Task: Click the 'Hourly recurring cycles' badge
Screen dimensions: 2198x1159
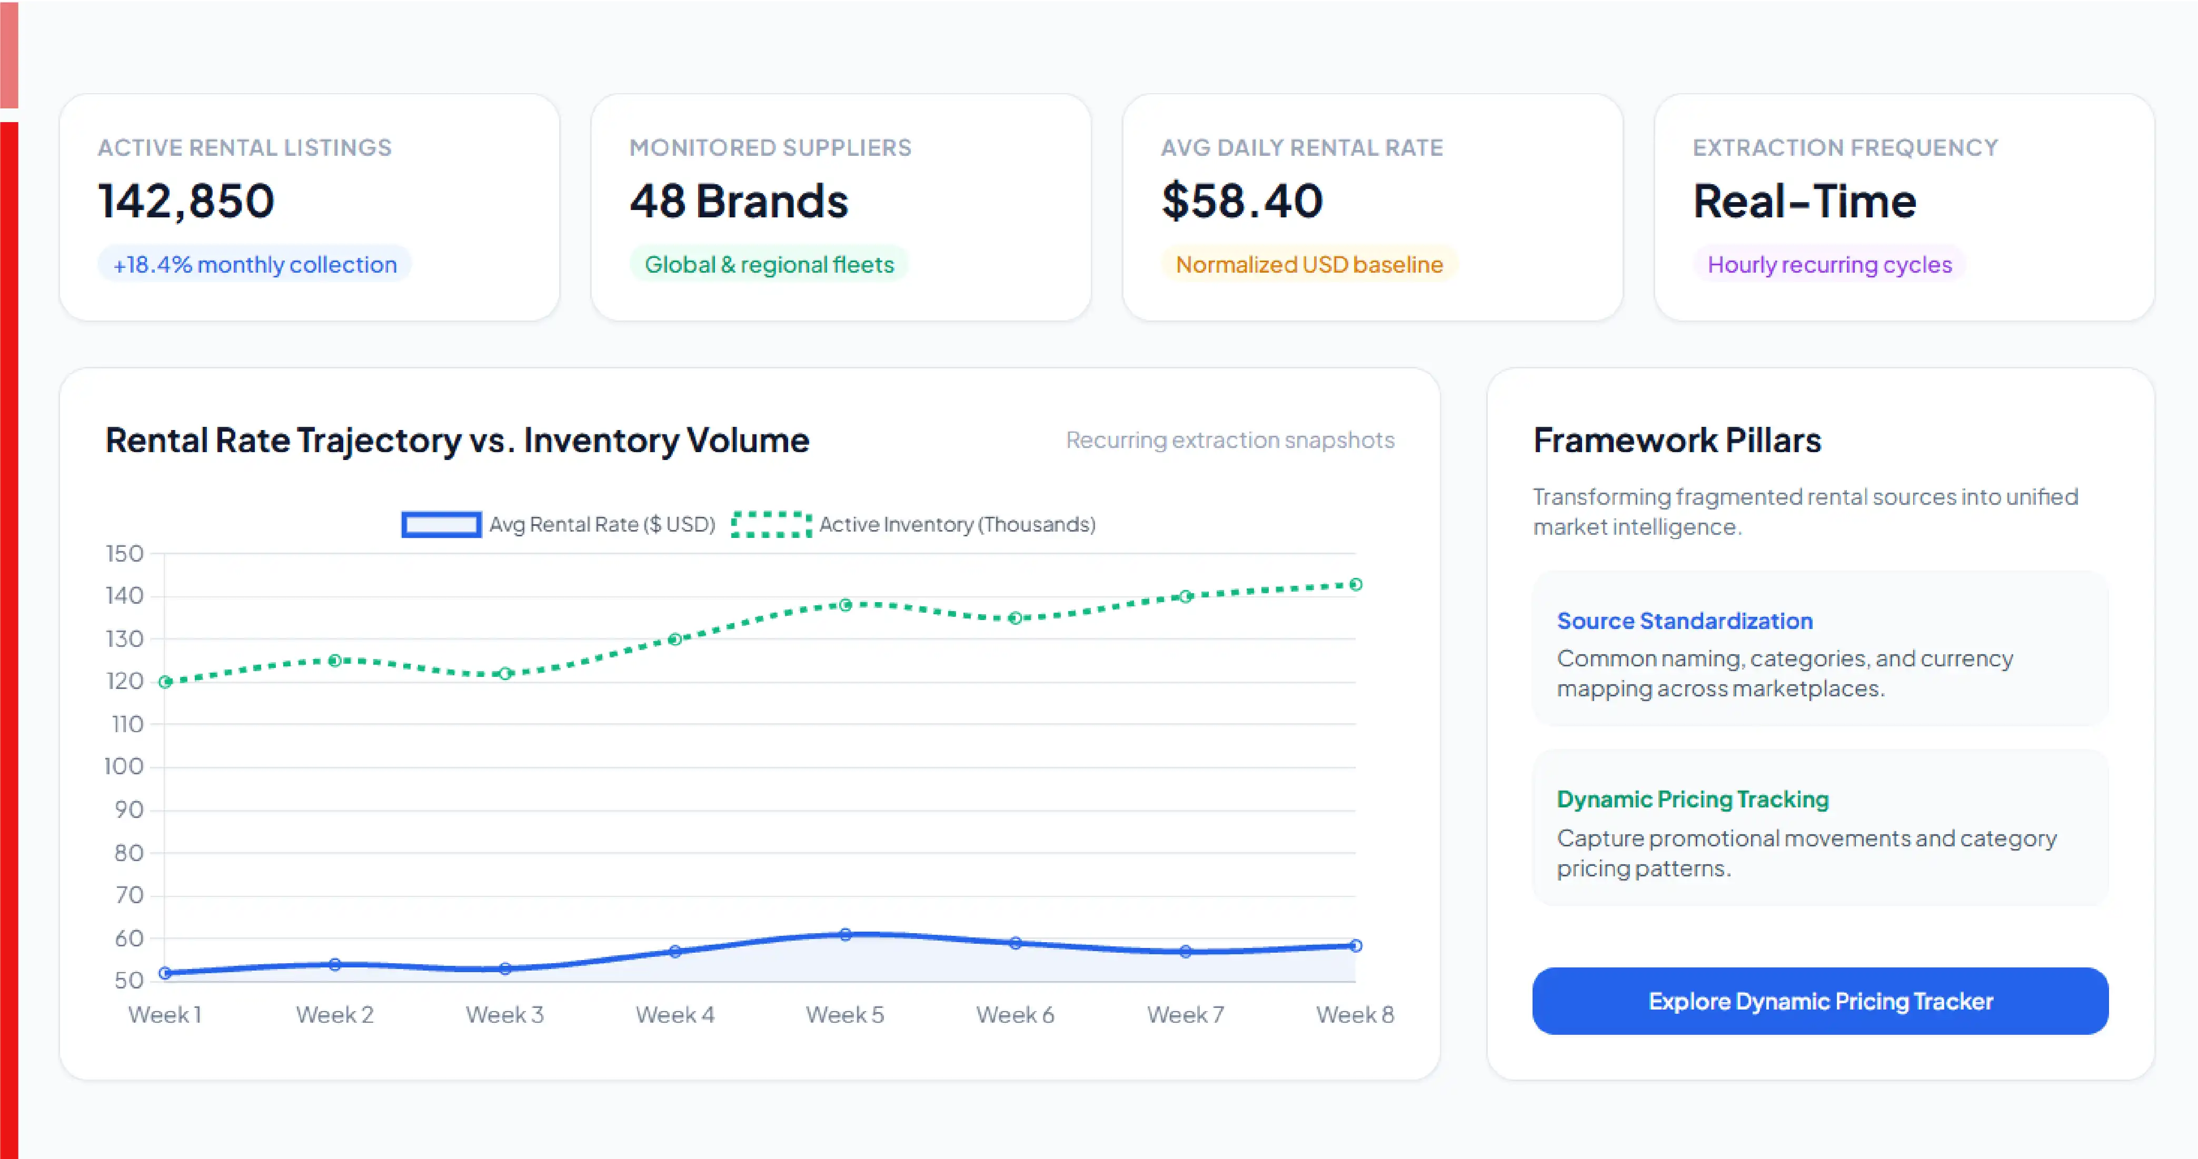Action: coord(1829,264)
